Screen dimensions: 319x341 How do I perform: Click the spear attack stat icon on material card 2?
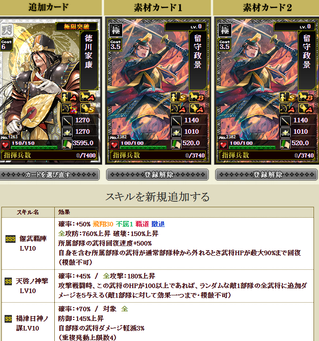(285, 121)
